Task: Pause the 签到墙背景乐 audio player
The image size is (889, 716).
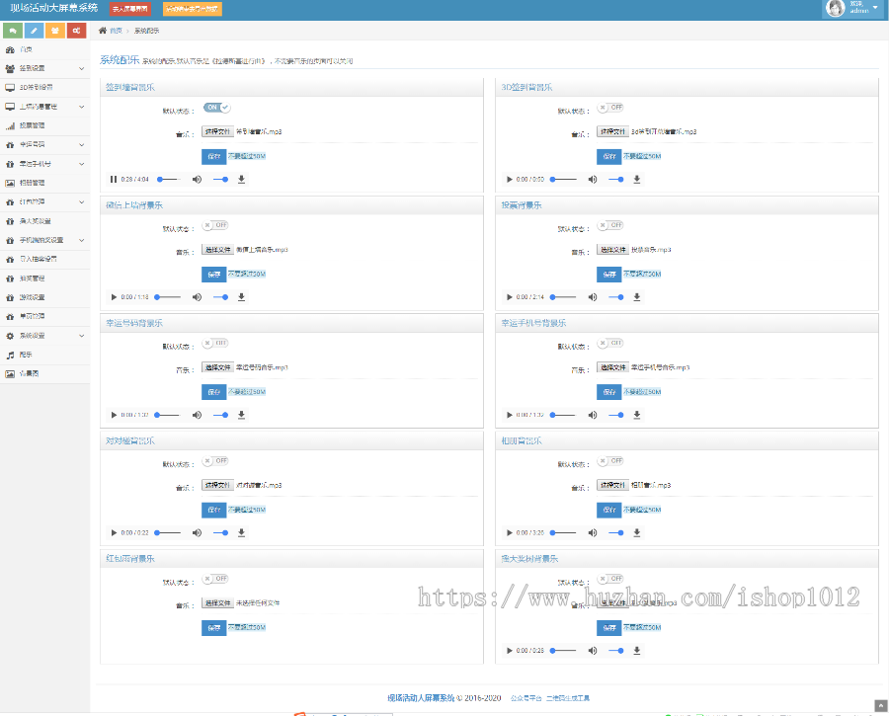Action: pos(114,179)
